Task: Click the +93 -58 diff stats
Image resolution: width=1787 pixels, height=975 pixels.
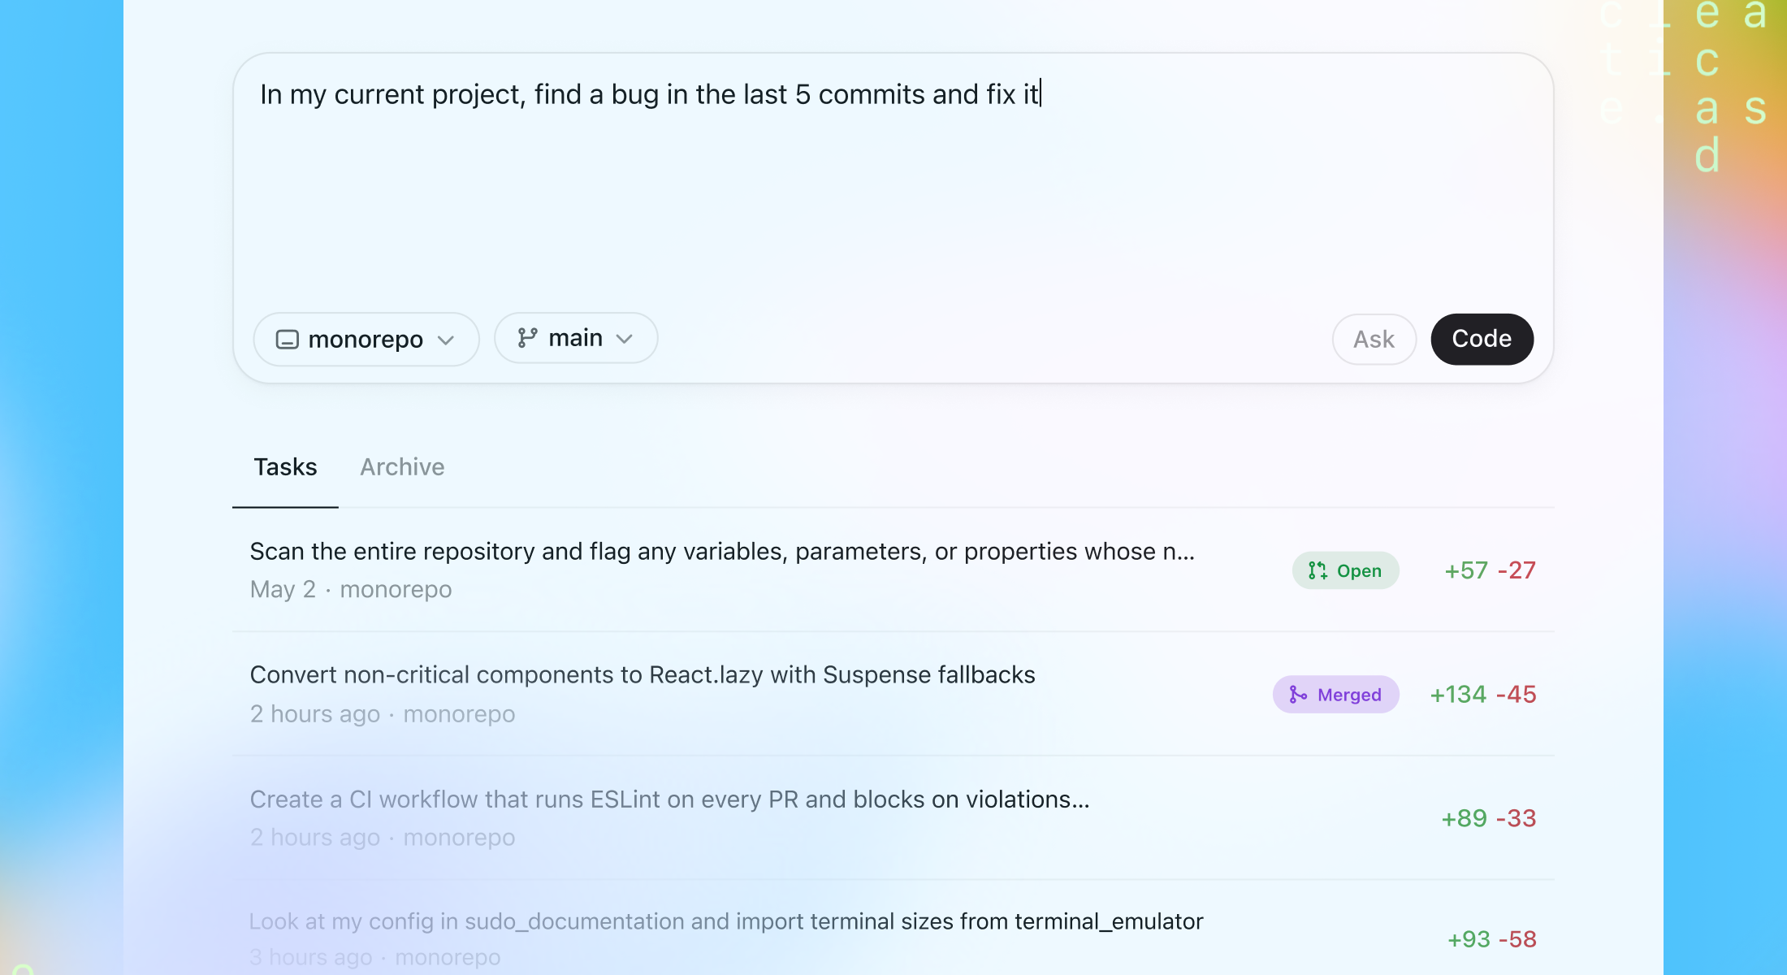Action: (1491, 939)
